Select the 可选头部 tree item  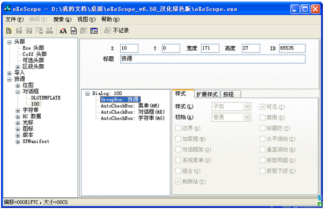33,61
